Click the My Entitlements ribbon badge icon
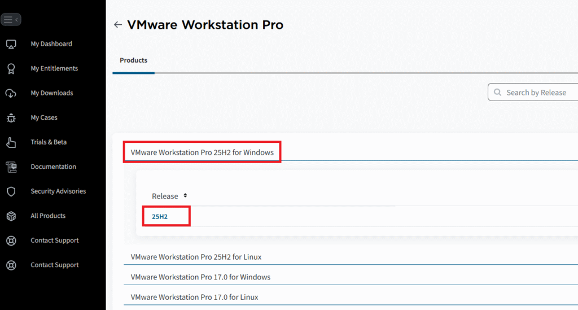Screen dimensions: 578x310 [x=11, y=68]
